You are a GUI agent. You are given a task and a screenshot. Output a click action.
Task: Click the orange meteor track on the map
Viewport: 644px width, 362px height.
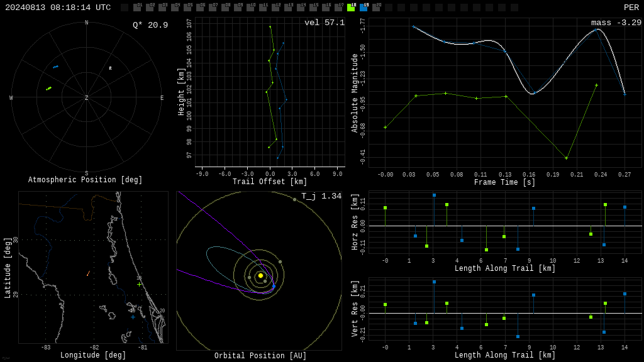88,273
